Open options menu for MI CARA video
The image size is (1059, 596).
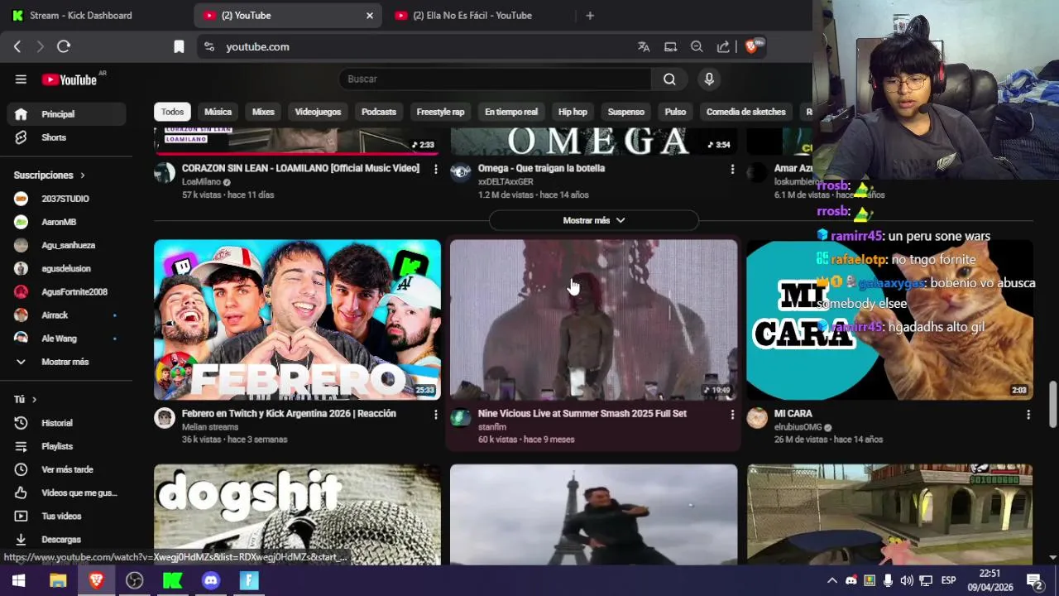coord(1028,415)
